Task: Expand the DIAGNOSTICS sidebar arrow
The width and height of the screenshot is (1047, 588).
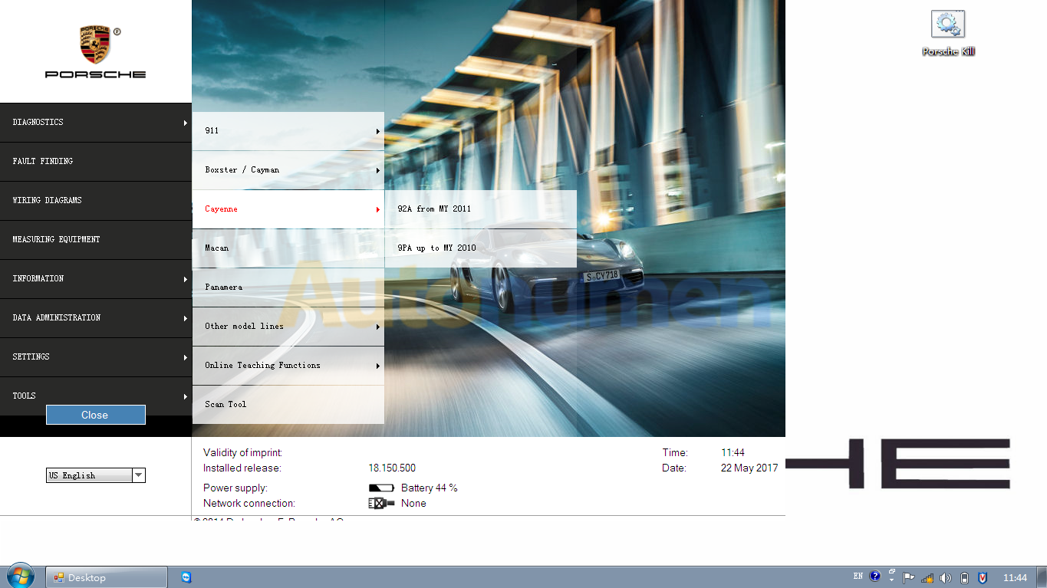Action: [x=185, y=123]
